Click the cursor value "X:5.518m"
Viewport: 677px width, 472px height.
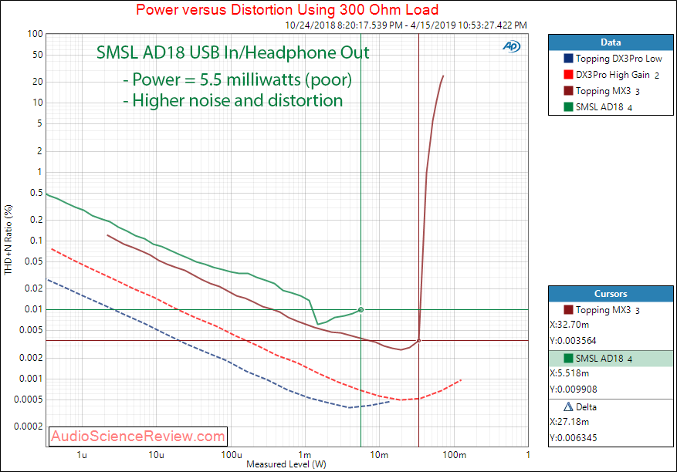pos(569,373)
